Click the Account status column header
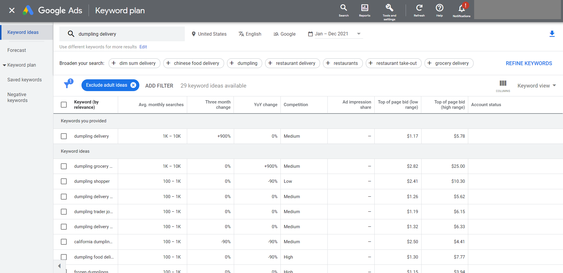The height and width of the screenshot is (273, 563). (x=486, y=105)
